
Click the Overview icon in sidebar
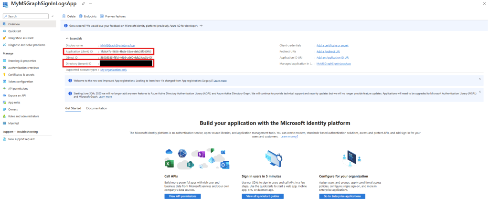click(4, 24)
